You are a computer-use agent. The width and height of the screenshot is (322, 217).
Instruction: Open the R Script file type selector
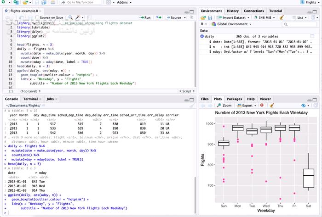tap(187, 91)
